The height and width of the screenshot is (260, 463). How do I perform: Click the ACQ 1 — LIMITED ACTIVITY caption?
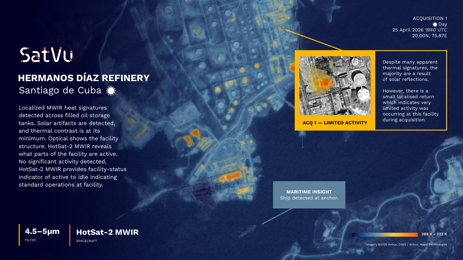pos(335,123)
